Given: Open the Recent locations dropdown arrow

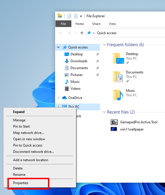Looking at the screenshot, I should [x=76, y=33].
